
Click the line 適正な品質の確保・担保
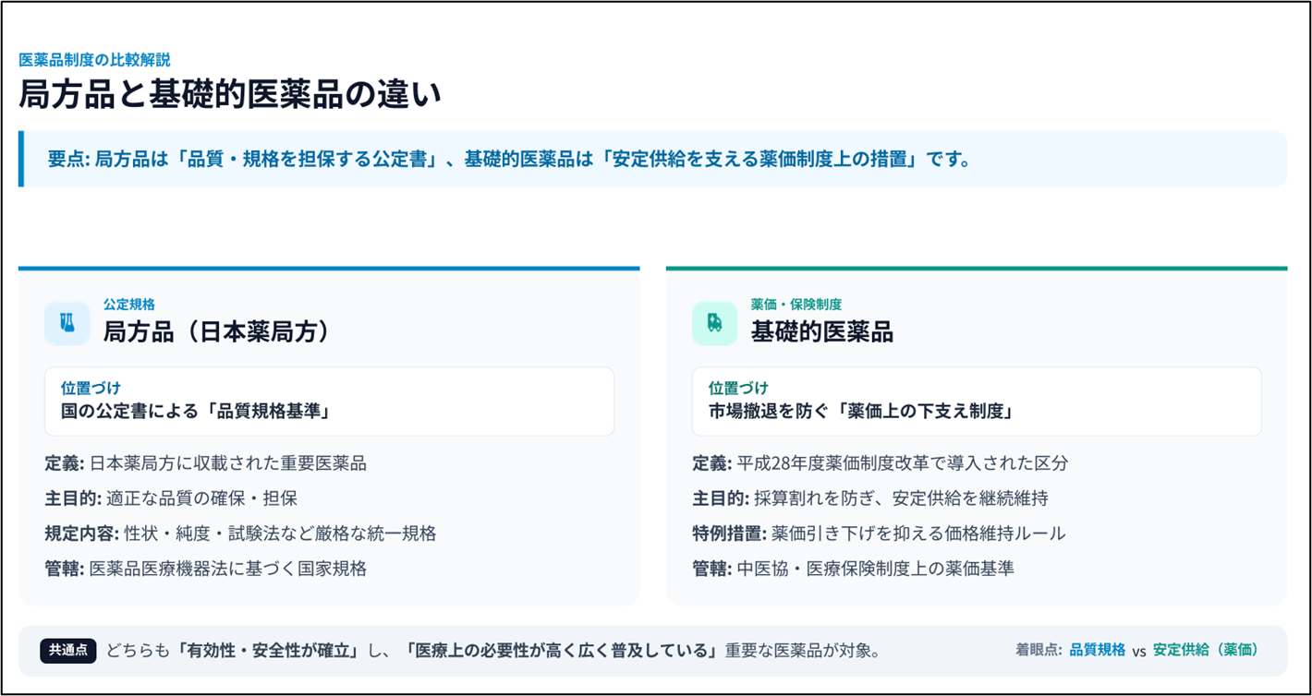(x=171, y=498)
